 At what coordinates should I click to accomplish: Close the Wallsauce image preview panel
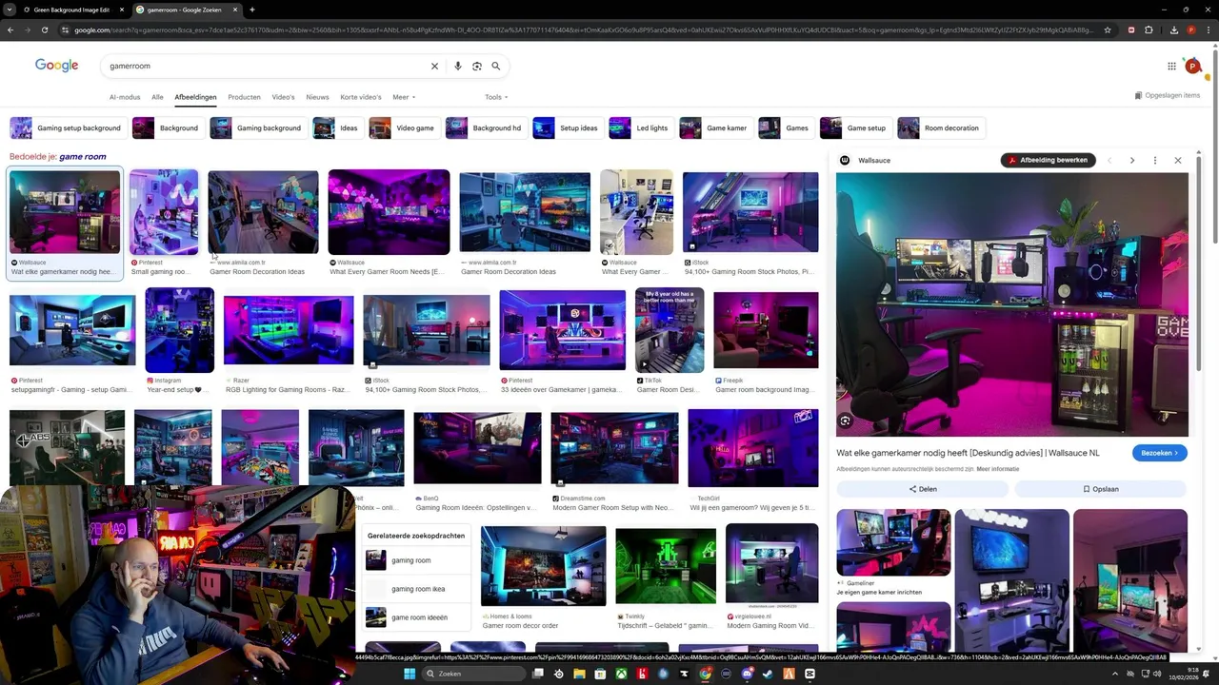point(1178,161)
